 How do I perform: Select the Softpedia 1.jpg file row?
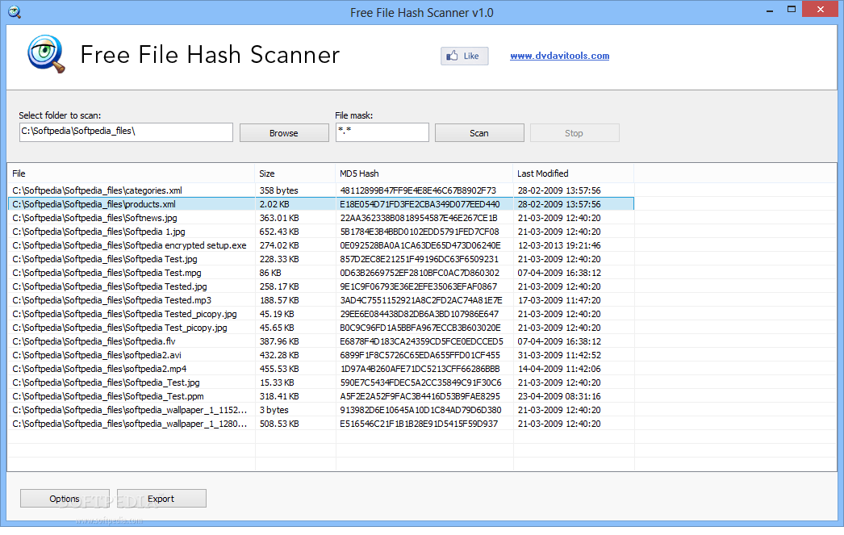click(321, 232)
